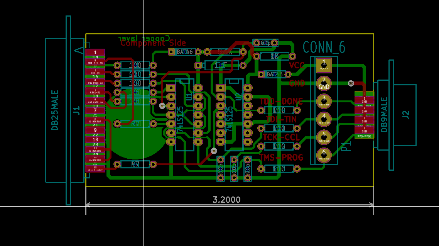This screenshot has height=246, width=439.
Task: Select the 74LS125 value on U2
Action: 230,119
